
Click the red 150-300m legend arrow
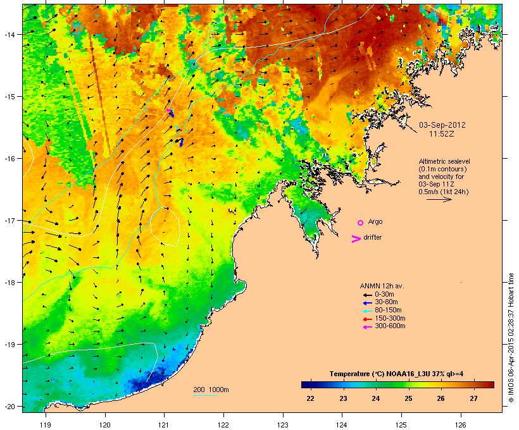(367, 319)
